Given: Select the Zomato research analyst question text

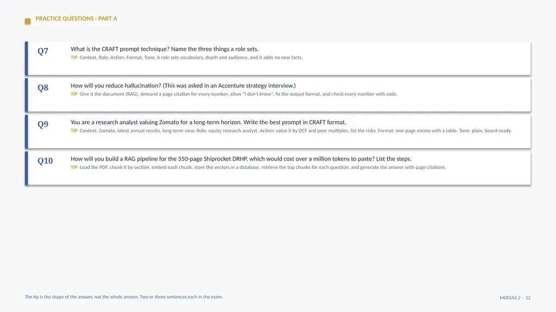Looking at the screenshot, I should (x=208, y=122).
